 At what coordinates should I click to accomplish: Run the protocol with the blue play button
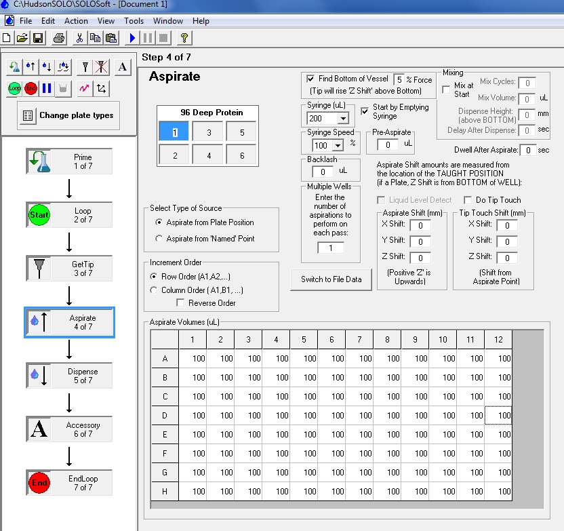point(132,37)
